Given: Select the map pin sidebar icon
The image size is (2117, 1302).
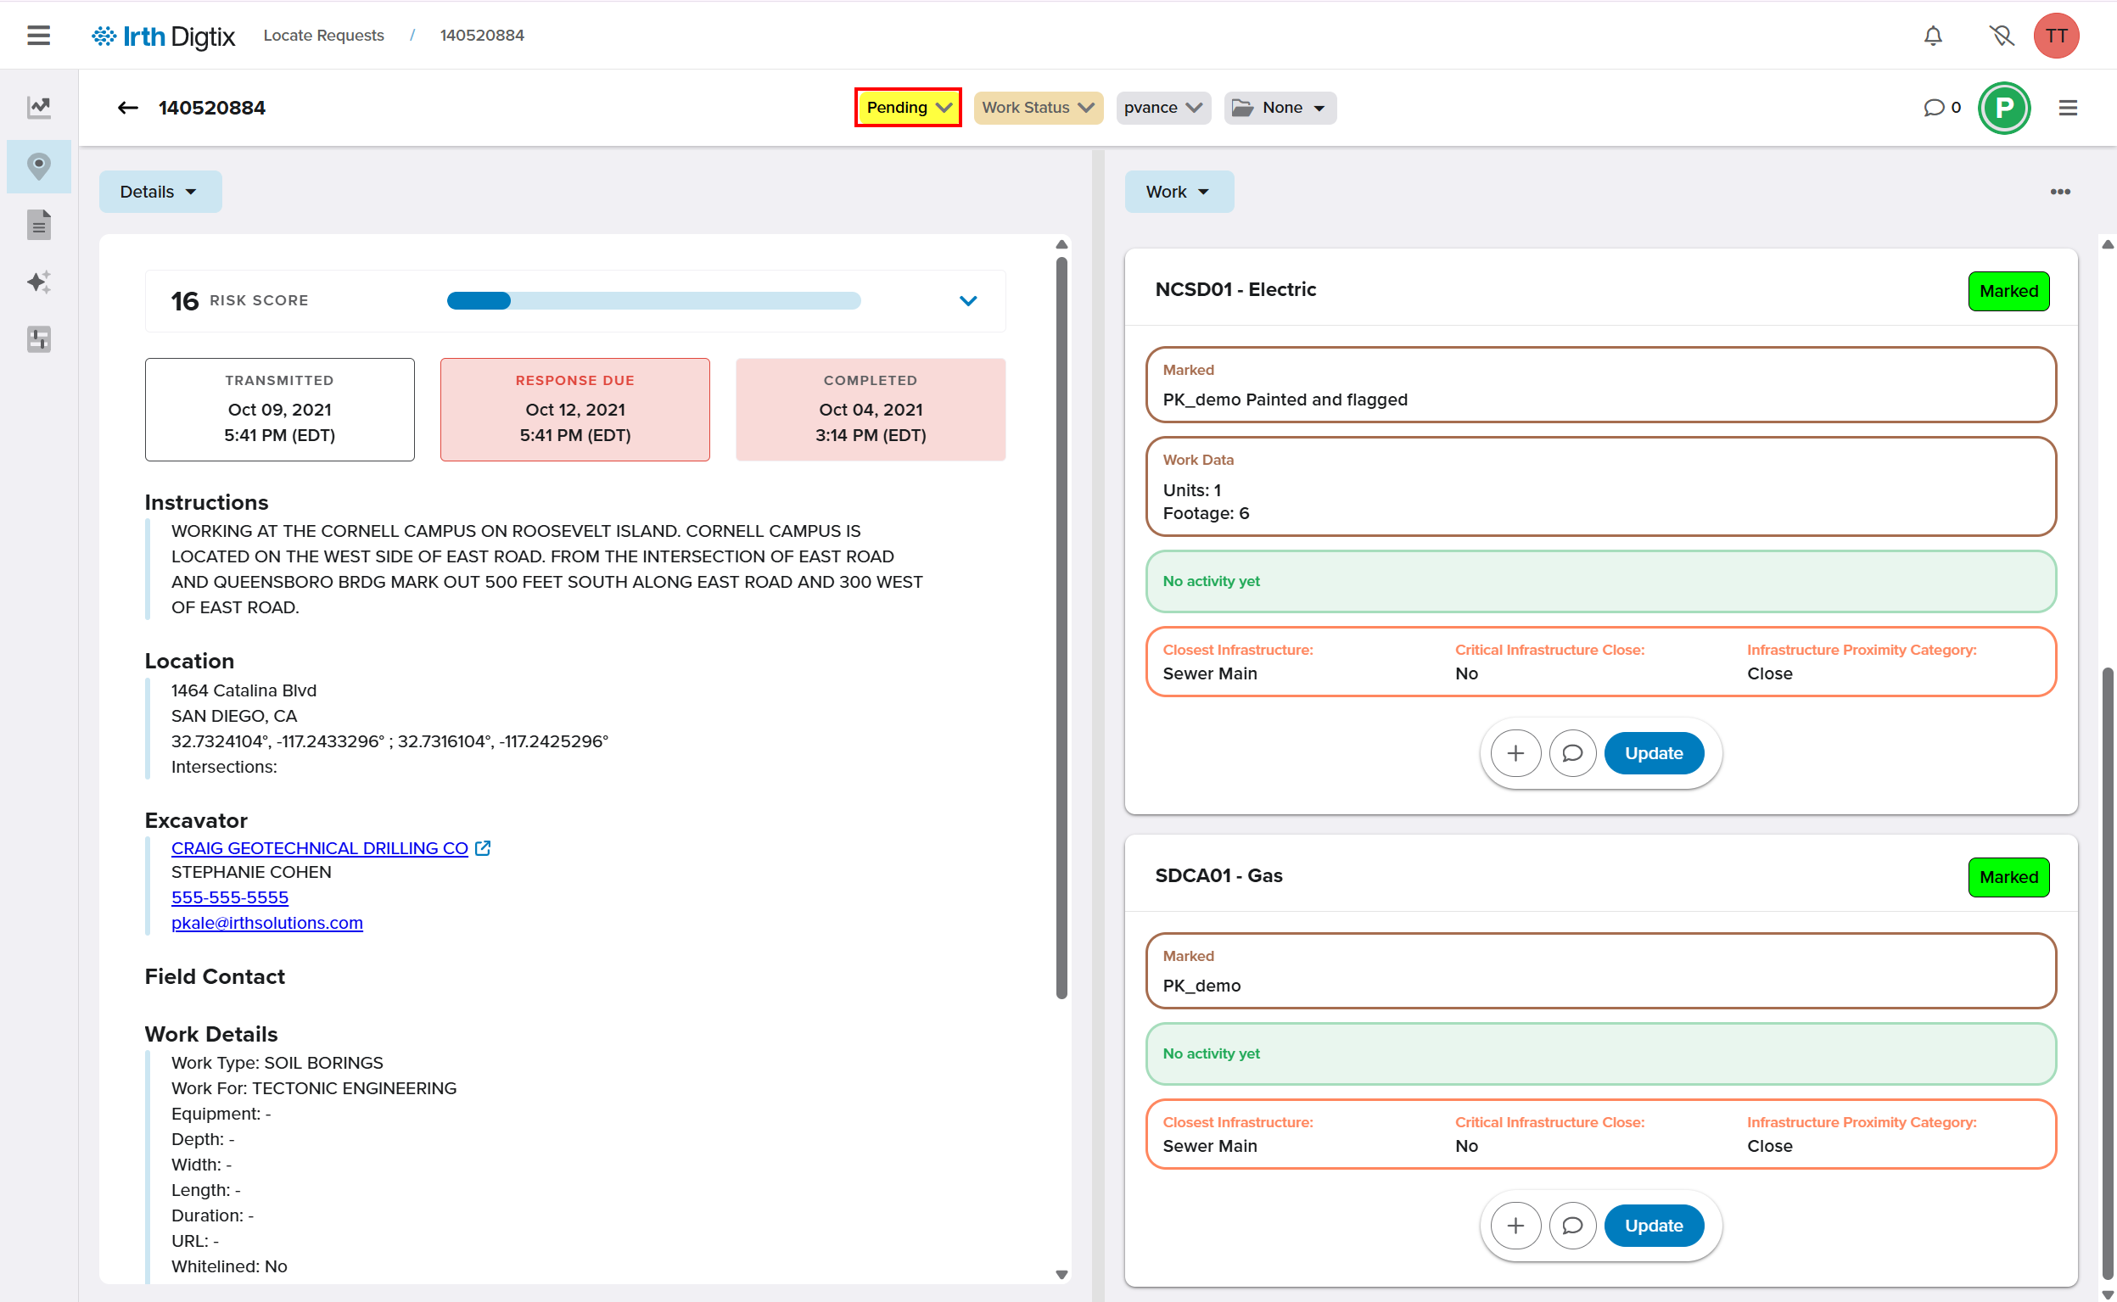Looking at the screenshot, I should (x=39, y=166).
